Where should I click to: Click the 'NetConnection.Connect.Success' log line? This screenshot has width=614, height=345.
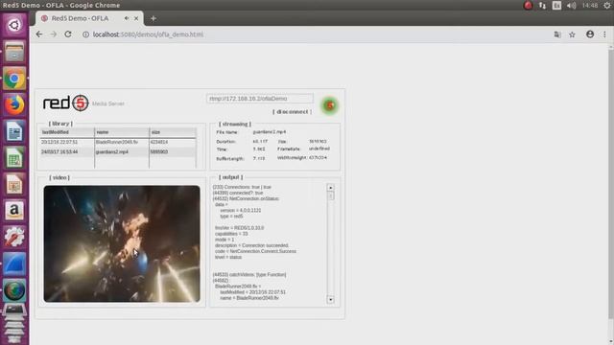click(x=256, y=251)
